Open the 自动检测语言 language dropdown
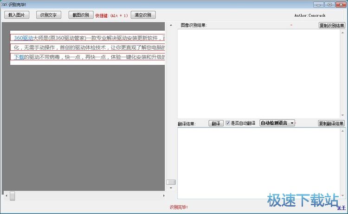The width and height of the screenshot is (348, 214). [x=277, y=123]
